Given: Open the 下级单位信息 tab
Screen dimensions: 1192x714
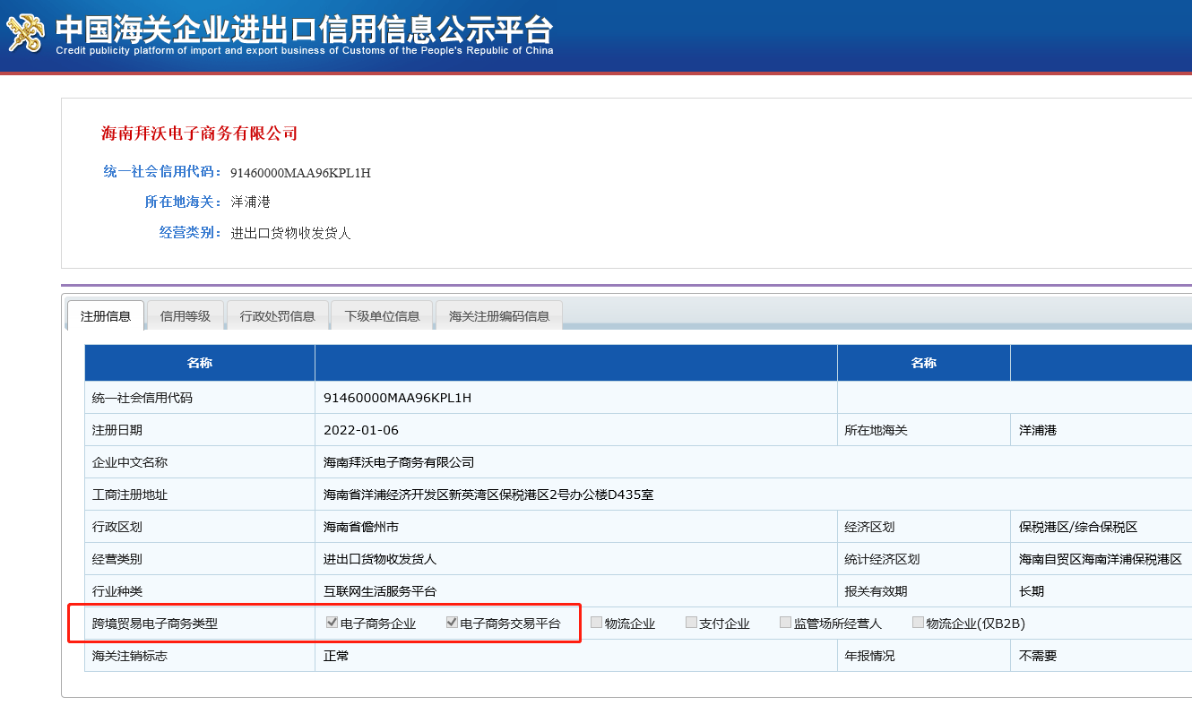Looking at the screenshot, I should pos(383,316).
